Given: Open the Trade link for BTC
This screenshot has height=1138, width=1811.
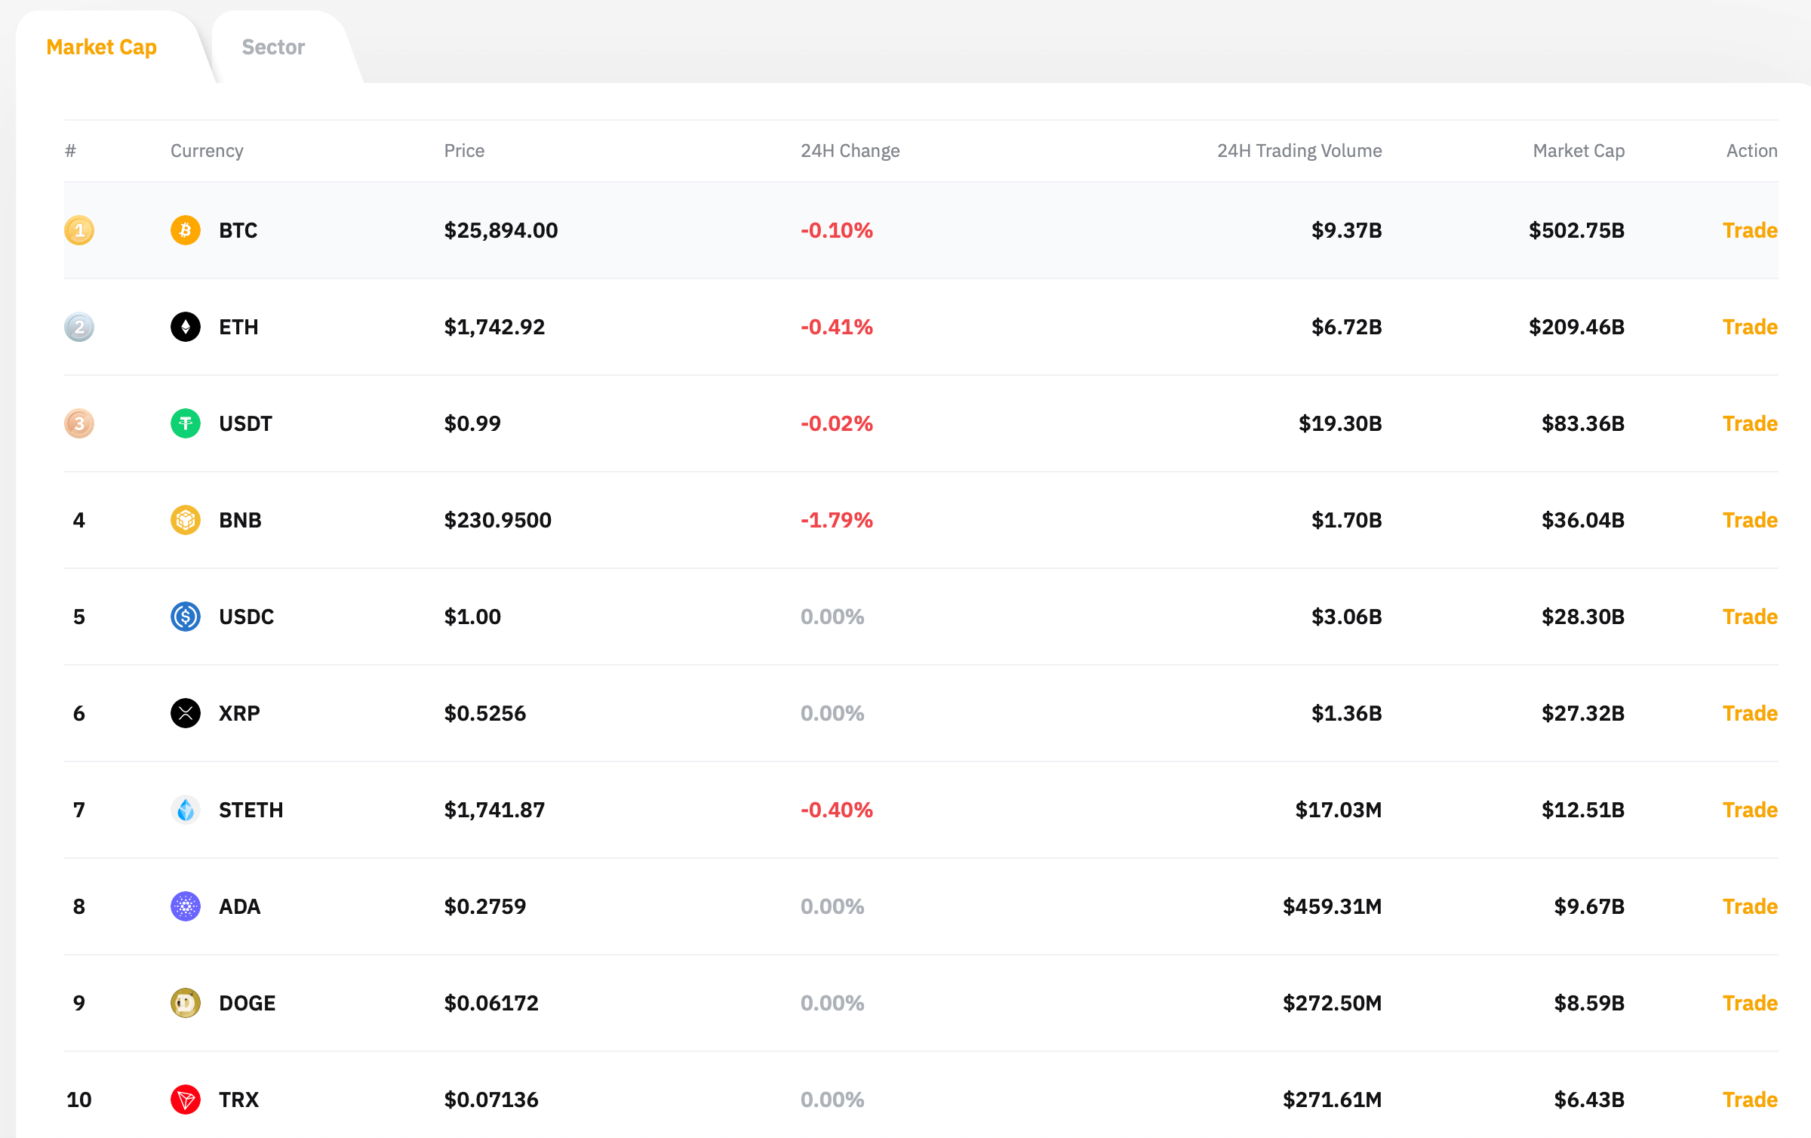Looking at the screenshot, I should point(1750,230).
